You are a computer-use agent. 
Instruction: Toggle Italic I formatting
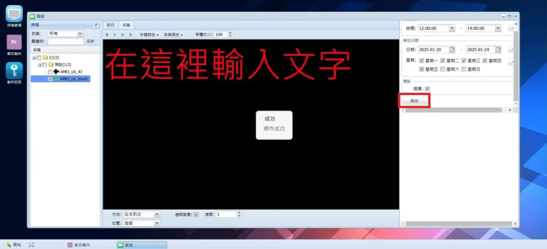pyautogui.click(x=114, y=35)
